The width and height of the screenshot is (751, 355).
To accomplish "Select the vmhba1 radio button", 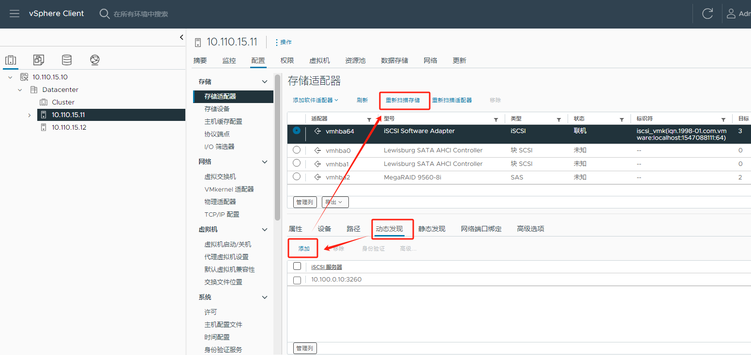I will click(x=297, y=163).
